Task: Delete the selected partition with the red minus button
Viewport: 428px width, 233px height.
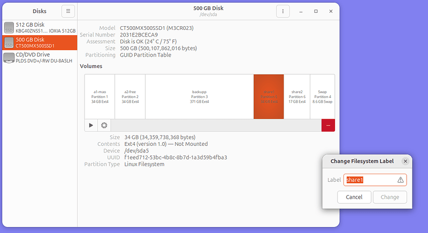Action: [x=328, y=126]
